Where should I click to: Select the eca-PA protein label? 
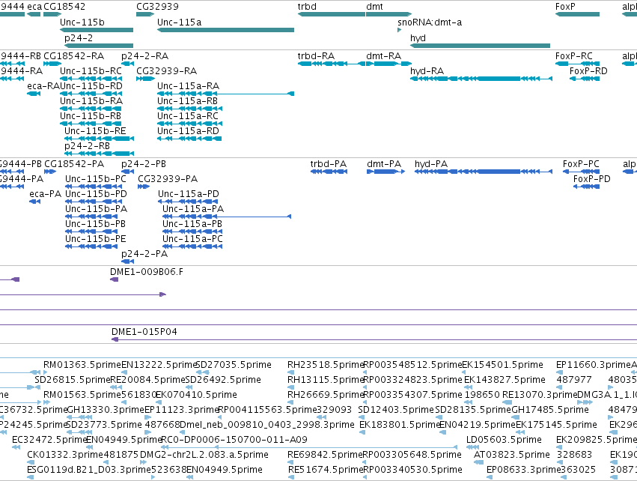click(x=45, y=194)
